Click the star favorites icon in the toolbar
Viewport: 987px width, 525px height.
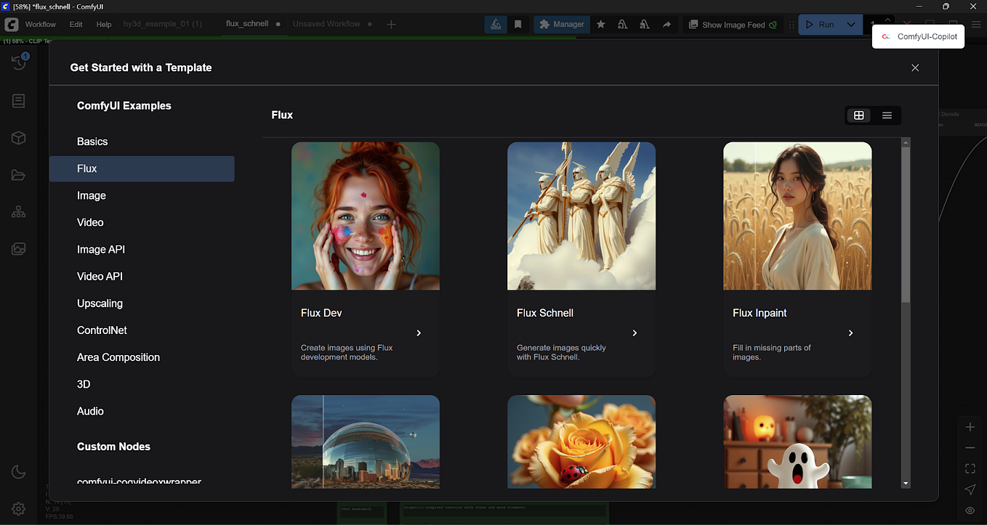[600, 24]
